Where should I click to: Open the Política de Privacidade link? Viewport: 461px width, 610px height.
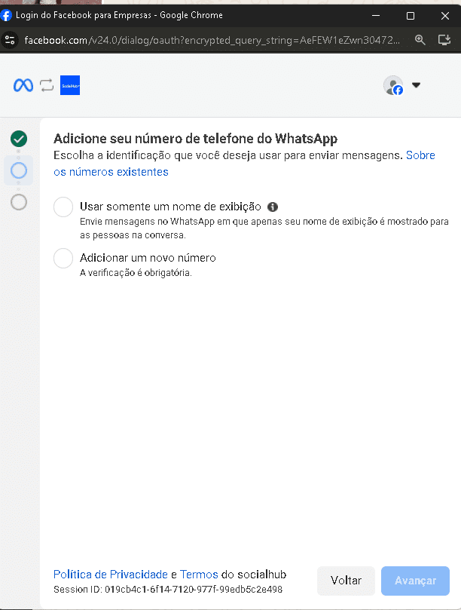click(111, 575)
